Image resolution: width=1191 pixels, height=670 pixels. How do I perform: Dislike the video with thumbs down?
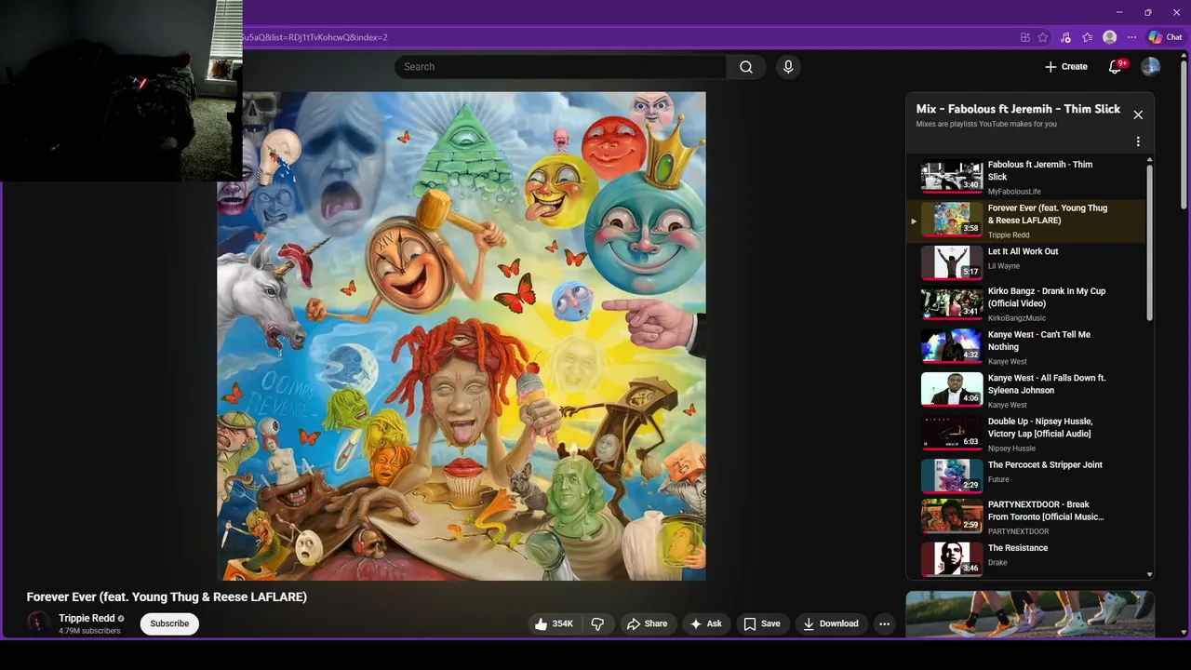pyautogui.click(x=597, y=623)
